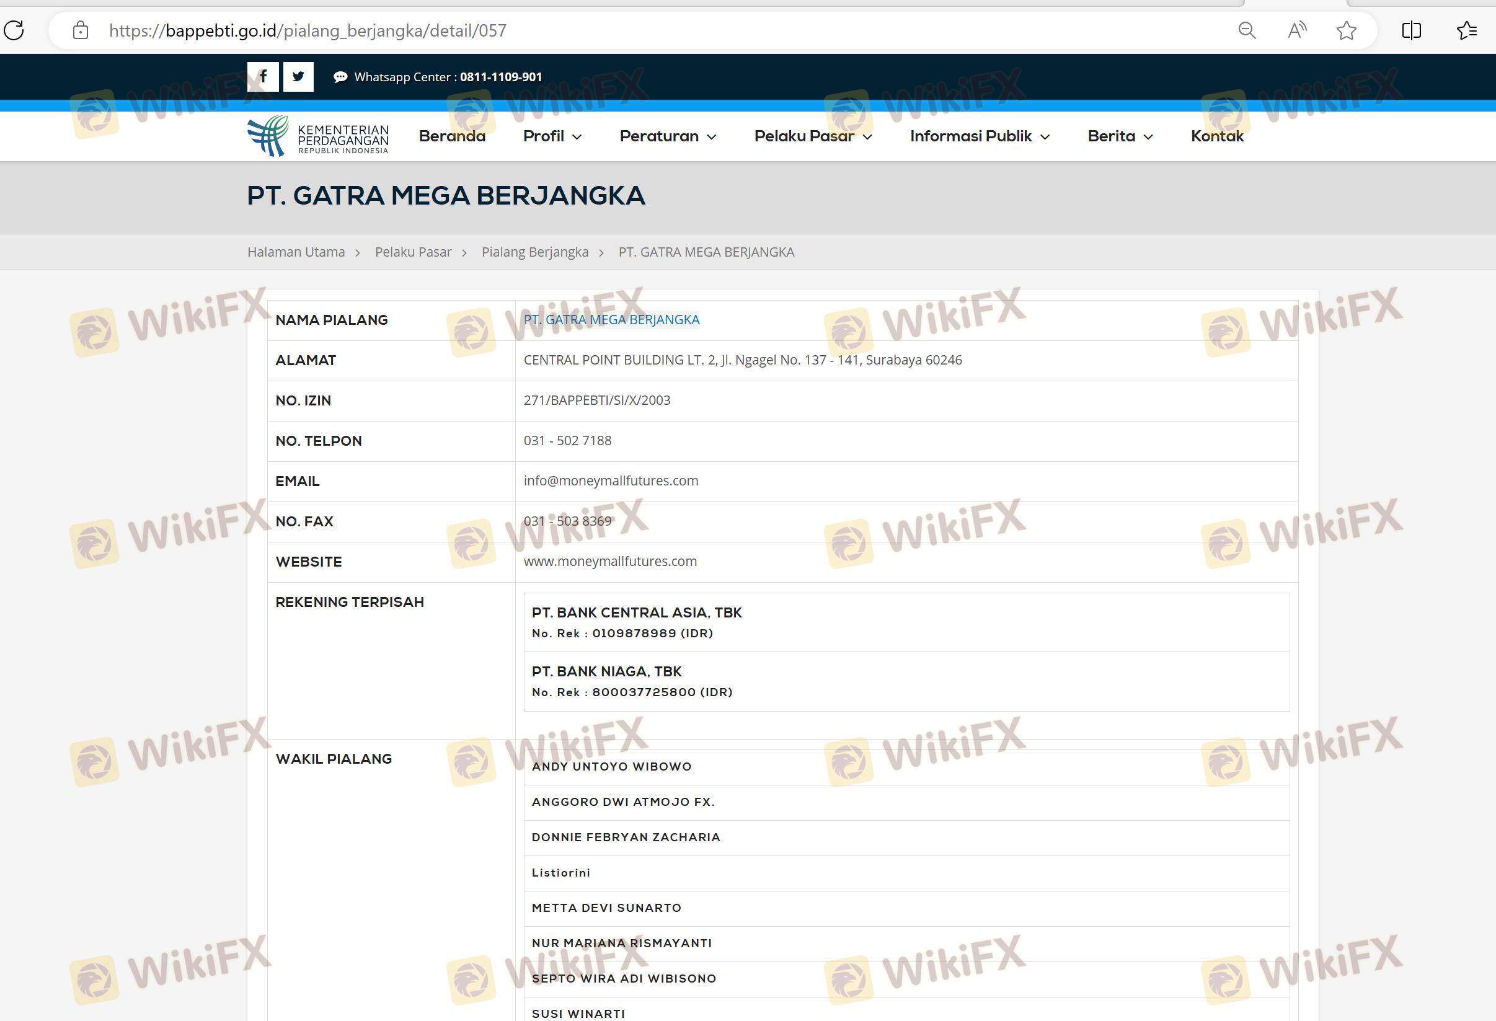Open the Twitter social icon

pyautogui.click(x=298, y=77)
